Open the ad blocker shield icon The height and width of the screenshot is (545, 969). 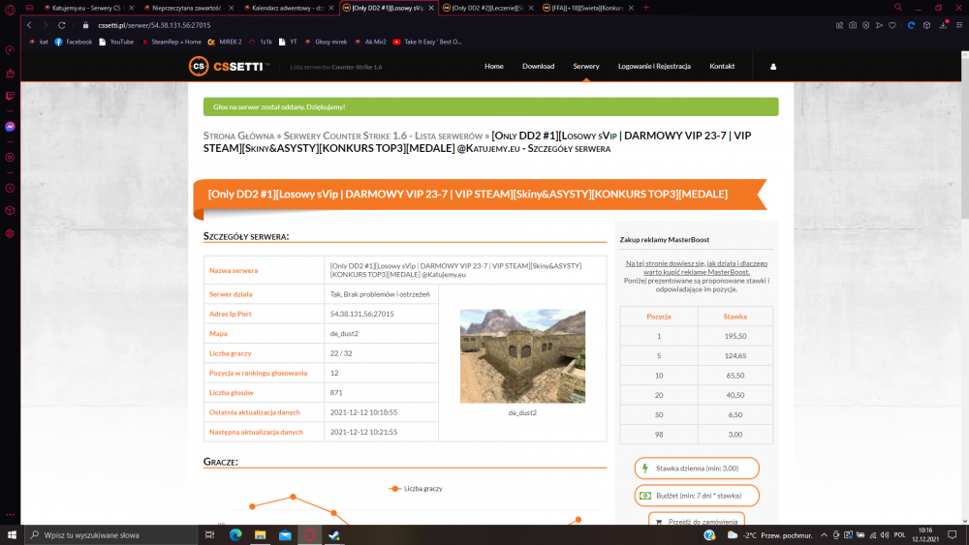tap(865, 25)
